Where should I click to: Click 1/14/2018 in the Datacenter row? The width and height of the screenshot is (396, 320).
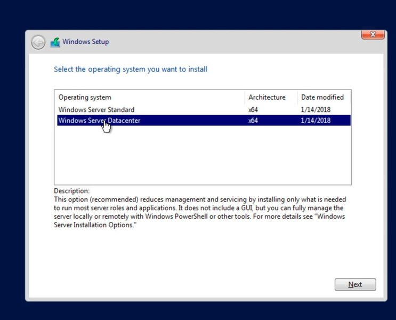(316, 121)
